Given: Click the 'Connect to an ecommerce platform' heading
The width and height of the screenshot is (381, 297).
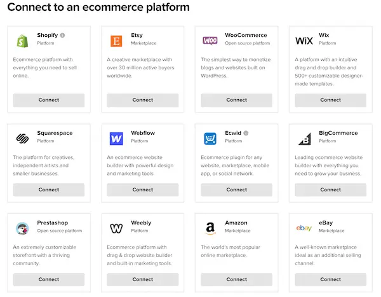Looking at the screenshot, I should pos(98,7).
